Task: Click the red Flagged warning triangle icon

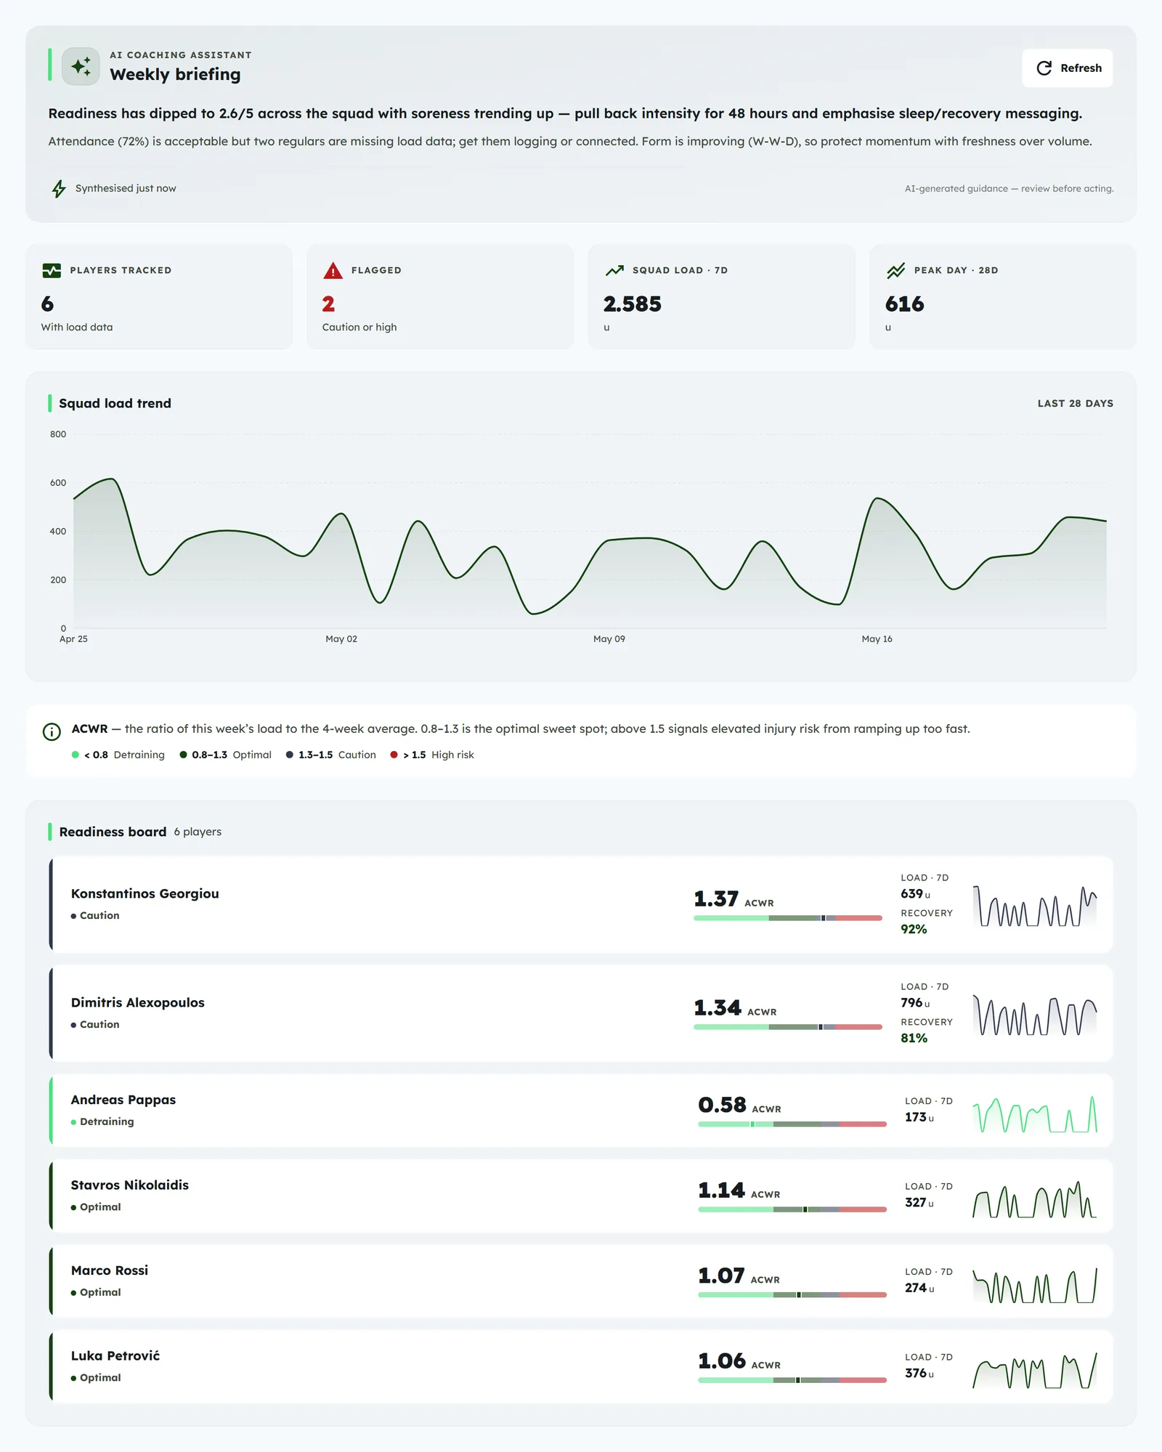Action: [x=333, y=270]
